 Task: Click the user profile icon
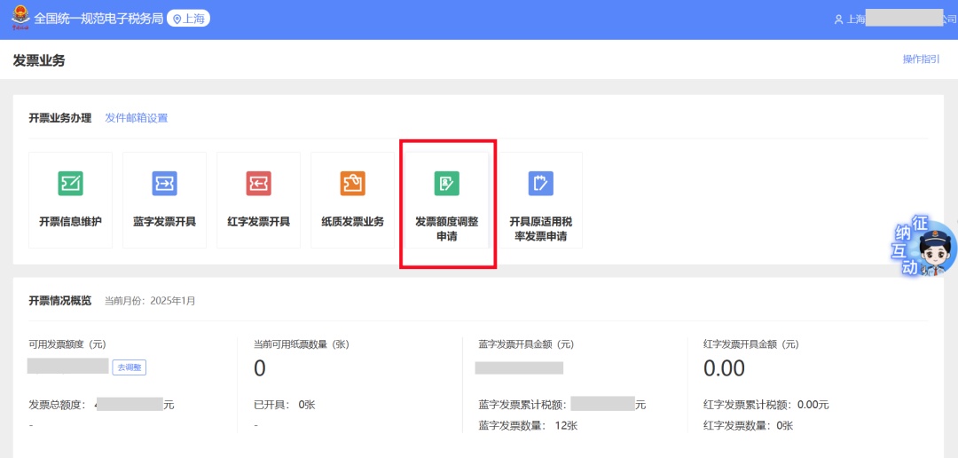[838, 20]
